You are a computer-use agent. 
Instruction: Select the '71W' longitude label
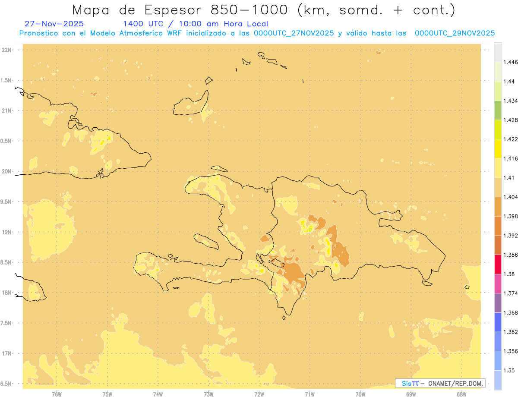[x=310, y=394]
